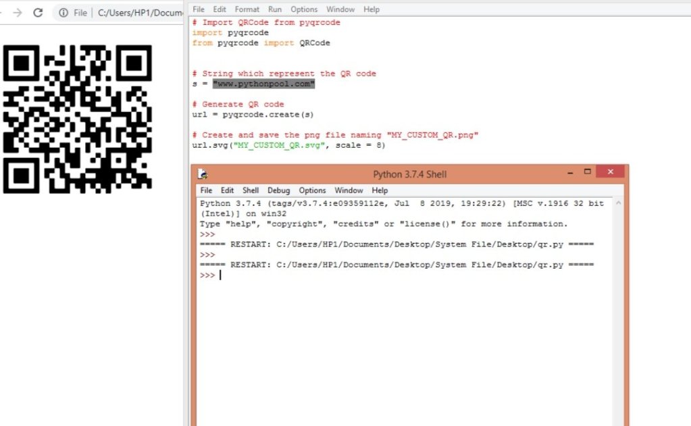This screenshot has width=691, height=426.
Task: Click the site info icon beside File
Action: [63, 13]
